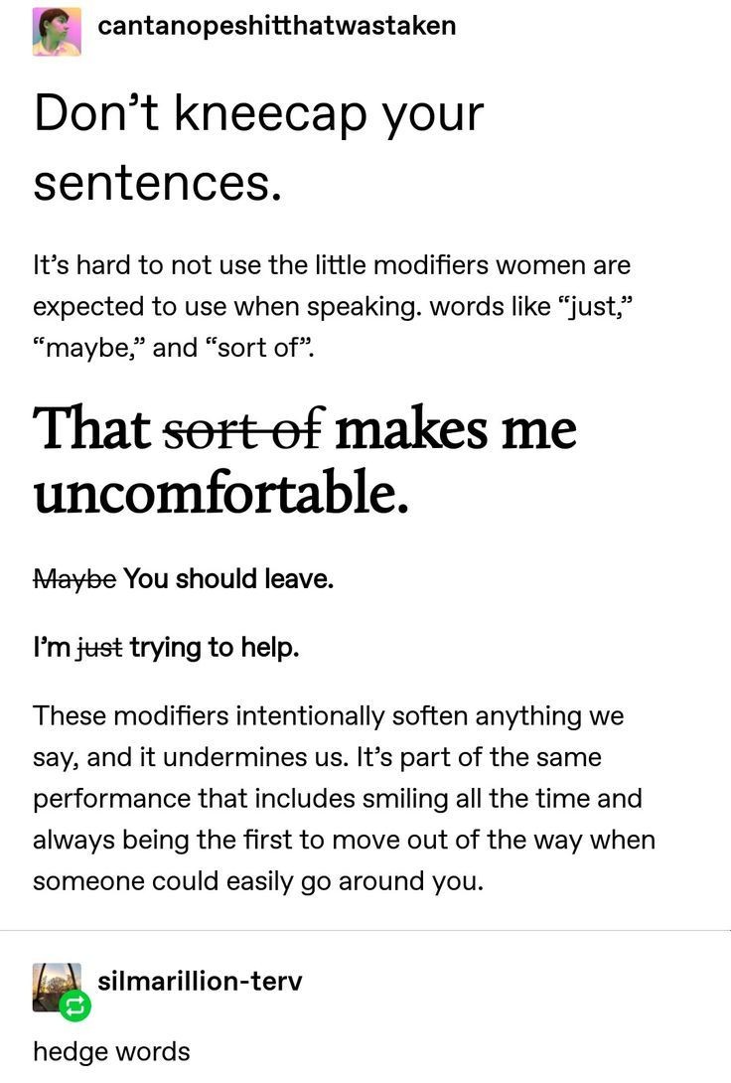Image resolution: width=731 pixels, height=1083 pixels.
Task: Click the paragraph starting "It's hard to not use"
Action: (332, 307)
